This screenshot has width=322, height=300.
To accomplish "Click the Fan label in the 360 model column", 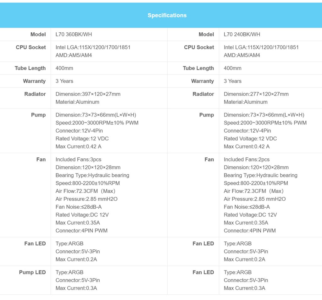I will point(41,159).
